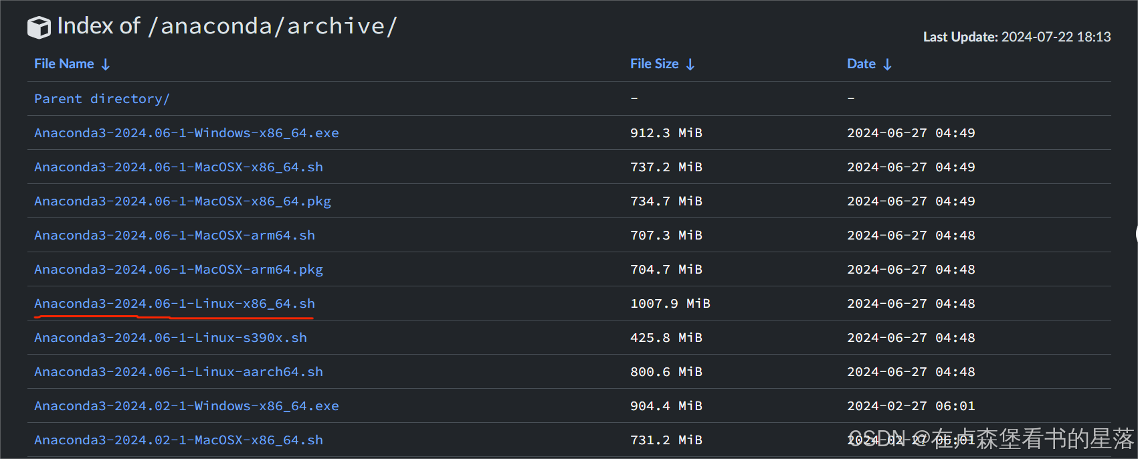Screen dimensions: 1138x459
Task: Click the 704.7 MiB size value
Action: click(666, 269)
